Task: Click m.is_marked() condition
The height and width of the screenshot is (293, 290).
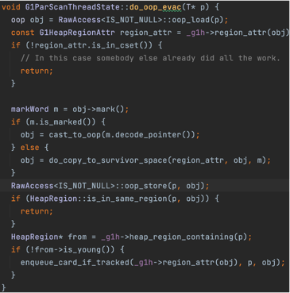Action: click(x=63, y=121)
